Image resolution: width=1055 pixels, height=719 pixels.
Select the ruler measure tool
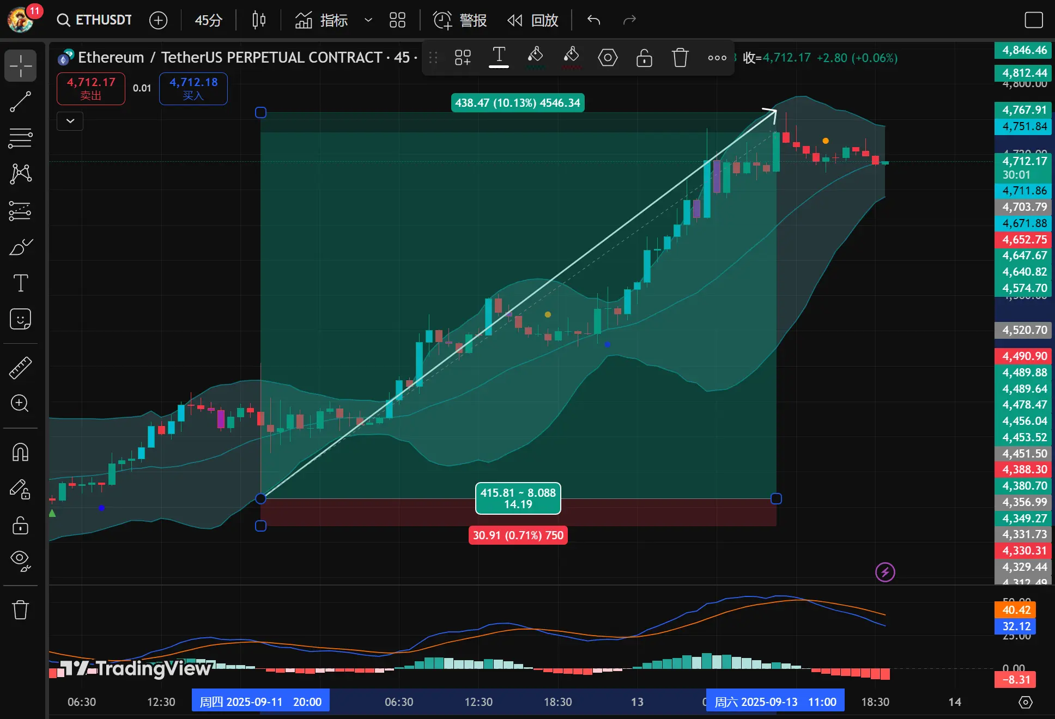[x=21, y=368]
